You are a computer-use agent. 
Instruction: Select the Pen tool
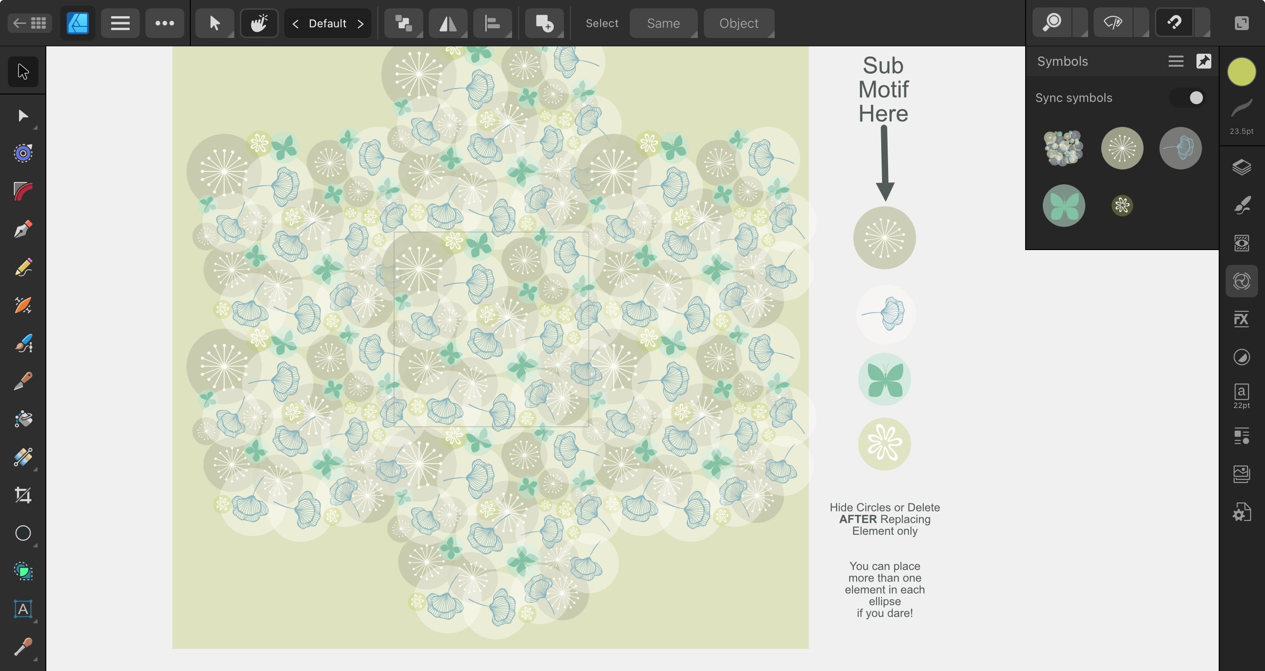(23, 229)
